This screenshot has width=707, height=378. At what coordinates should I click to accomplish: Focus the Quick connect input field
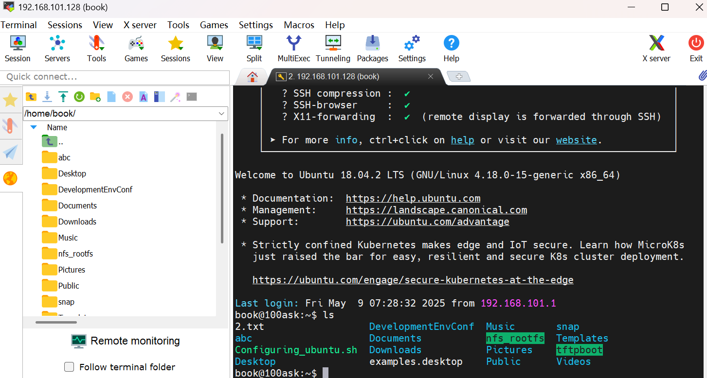click(x=115, y=77)
